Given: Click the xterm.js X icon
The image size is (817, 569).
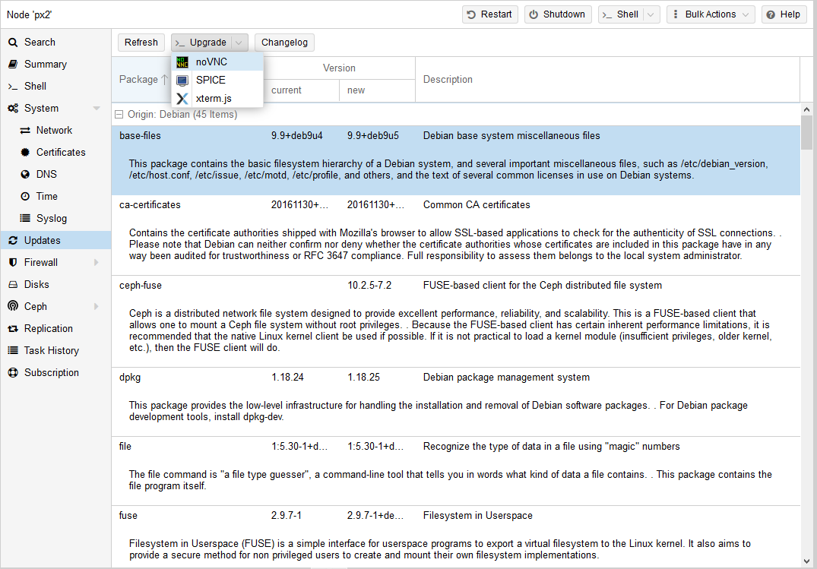Looking at the screenshot, I should (182, 99).
